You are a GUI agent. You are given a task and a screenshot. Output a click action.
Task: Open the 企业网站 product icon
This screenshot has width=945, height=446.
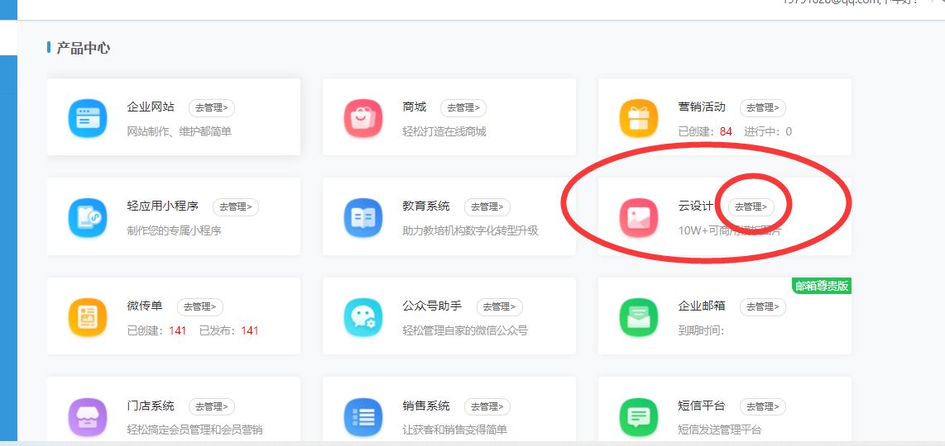(x=88, y=118)
